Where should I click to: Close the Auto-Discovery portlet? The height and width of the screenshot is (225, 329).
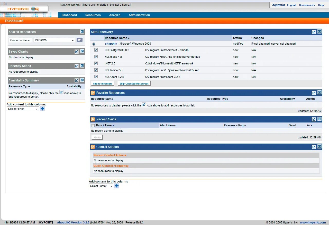(319, 32)
